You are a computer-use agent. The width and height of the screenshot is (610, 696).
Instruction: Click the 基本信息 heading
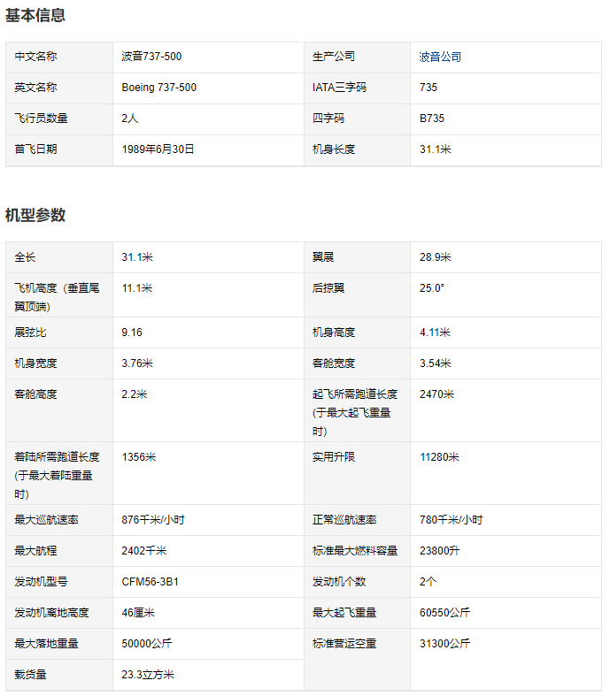click(x=35, y=16)
